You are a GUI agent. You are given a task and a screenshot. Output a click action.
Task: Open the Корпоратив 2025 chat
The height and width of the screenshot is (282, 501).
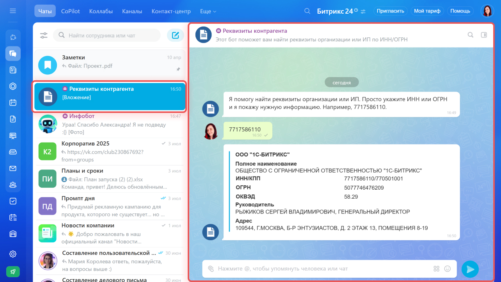tap(110, 151)
